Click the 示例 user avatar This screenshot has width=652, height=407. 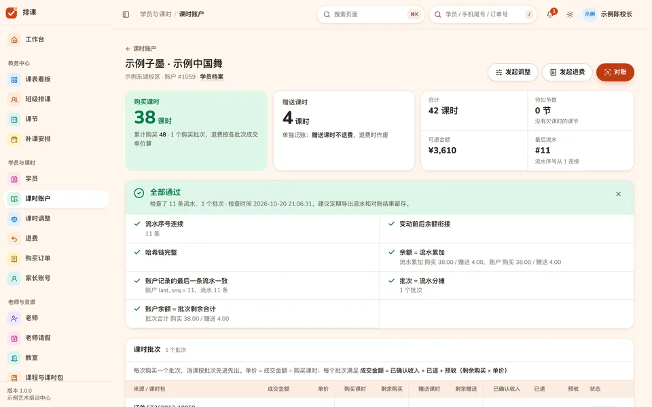click(x=590, y=14)
